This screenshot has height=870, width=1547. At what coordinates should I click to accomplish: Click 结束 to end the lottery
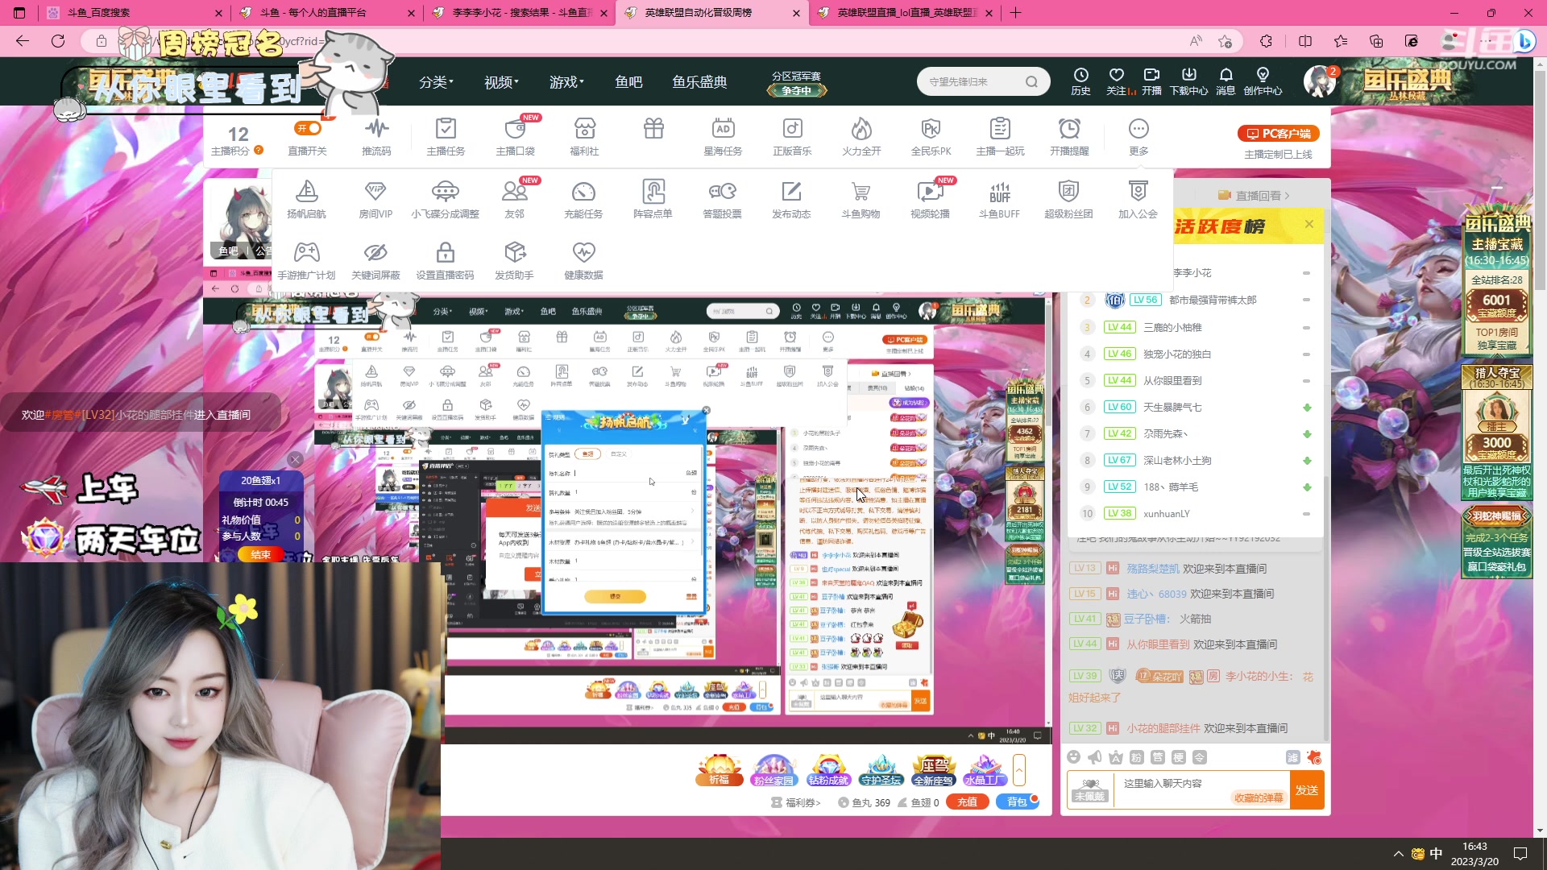pos(260,554)
